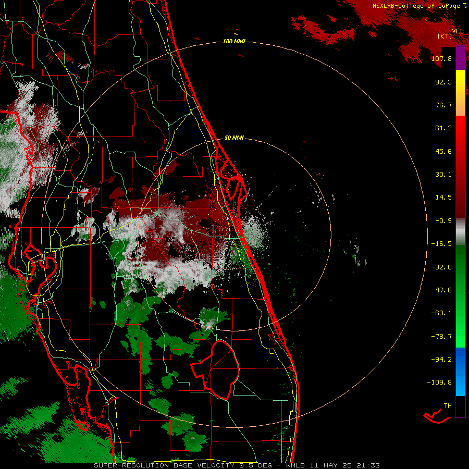This screenshot has height=469, width=469.
Task: Click the 30.1 velocity scale value
Action: (443, 175)
